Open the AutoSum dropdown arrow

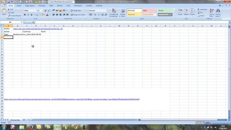pyautogui.click(x=208, y=9)
